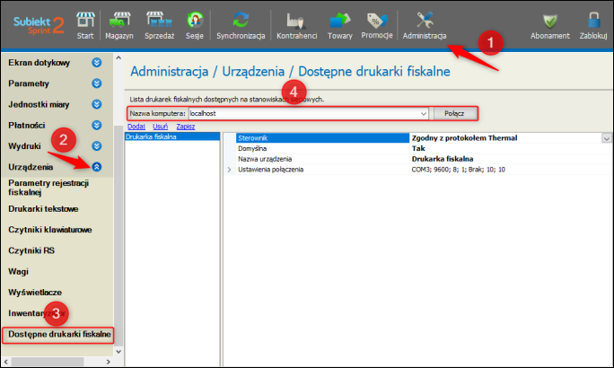Select Wagi menu item
The width and height of the screenshot is (614, 368).
[x=19, y=271]
